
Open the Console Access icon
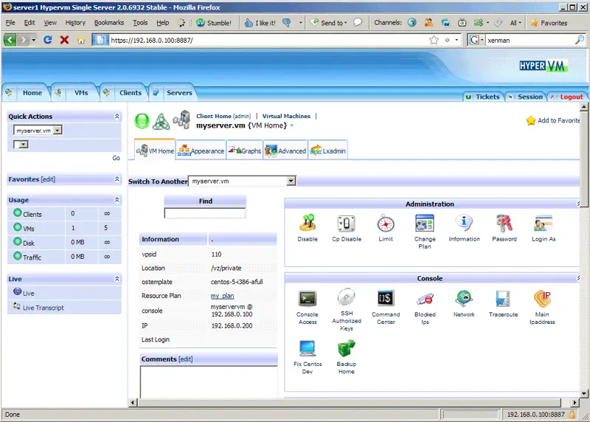click(x=308, y=299)
